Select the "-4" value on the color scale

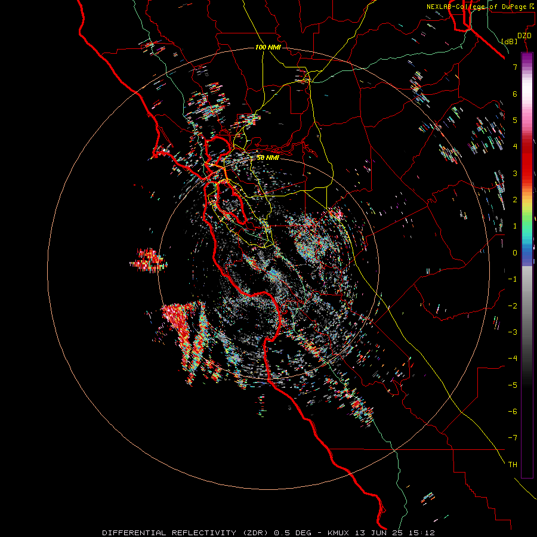(x=513, y=359)
